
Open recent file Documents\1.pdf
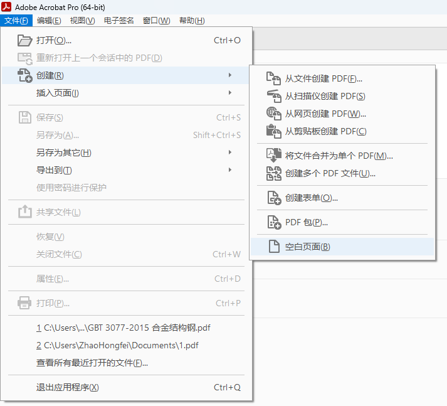tap(127, 345)
